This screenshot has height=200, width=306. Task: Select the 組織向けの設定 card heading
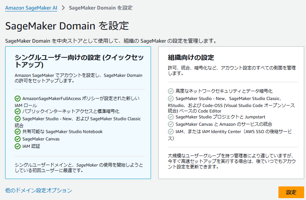coord(191,57)
